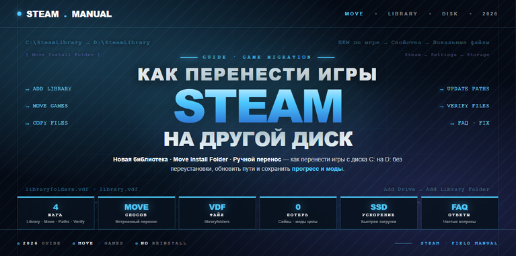The image size is (516, 256).
Task: Click the 'НА ДРУГОЙ ДИСК' heading
Action: (258, 139)
